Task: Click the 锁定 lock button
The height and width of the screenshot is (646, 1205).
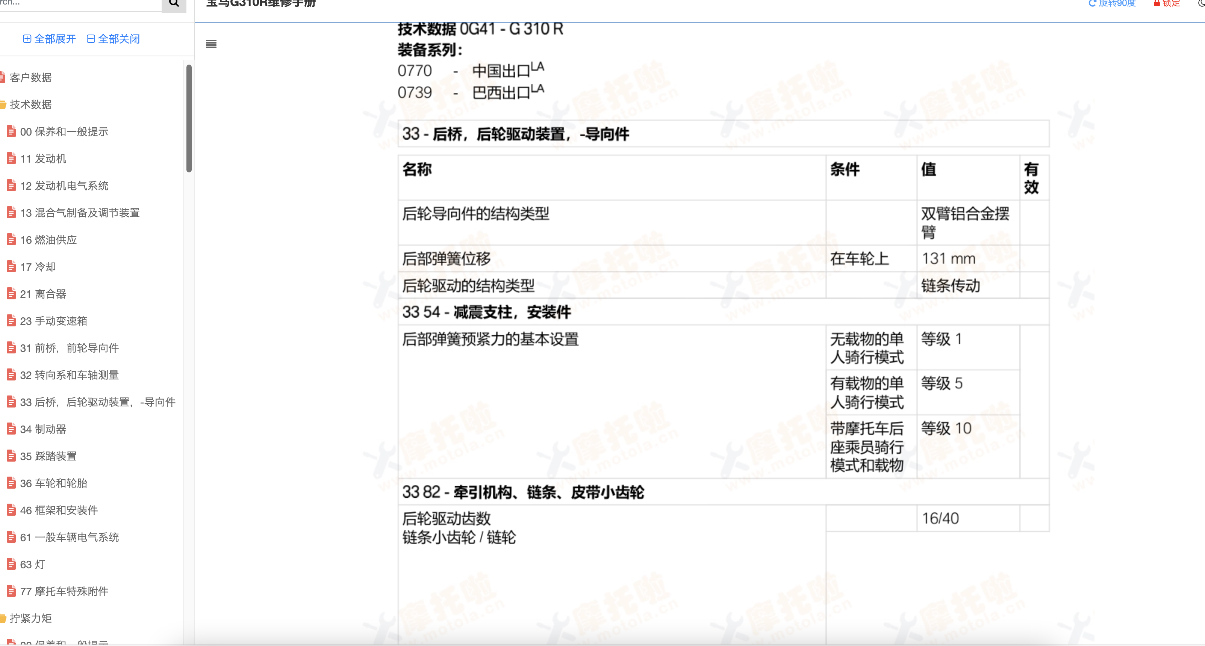Action: click(1167, 4)
